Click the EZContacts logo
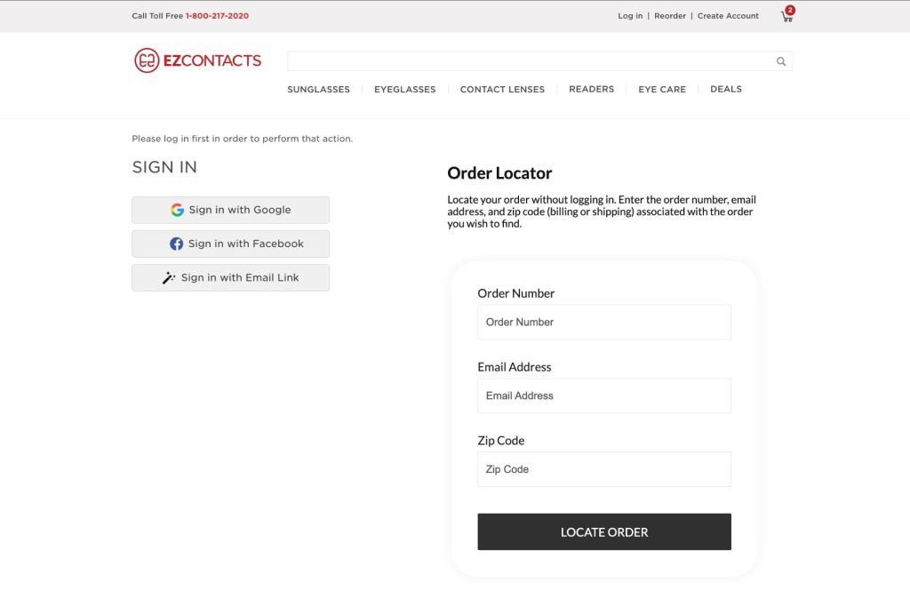The height and width of the screenshot is (607, 910). (197, 60)
